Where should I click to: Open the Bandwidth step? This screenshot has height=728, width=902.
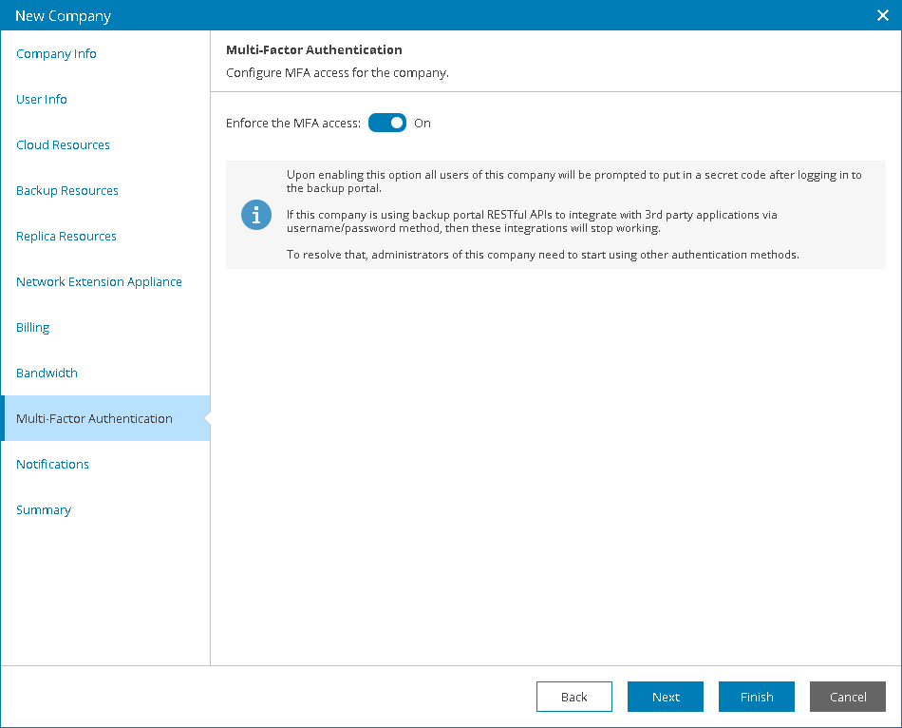coord(47,374)
